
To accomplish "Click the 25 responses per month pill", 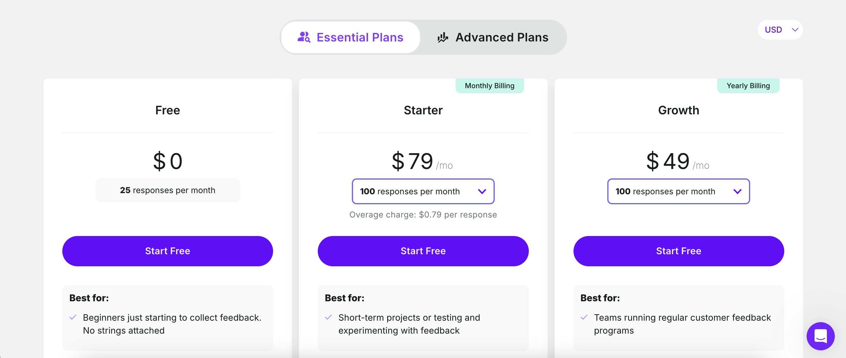I will 168,190.
